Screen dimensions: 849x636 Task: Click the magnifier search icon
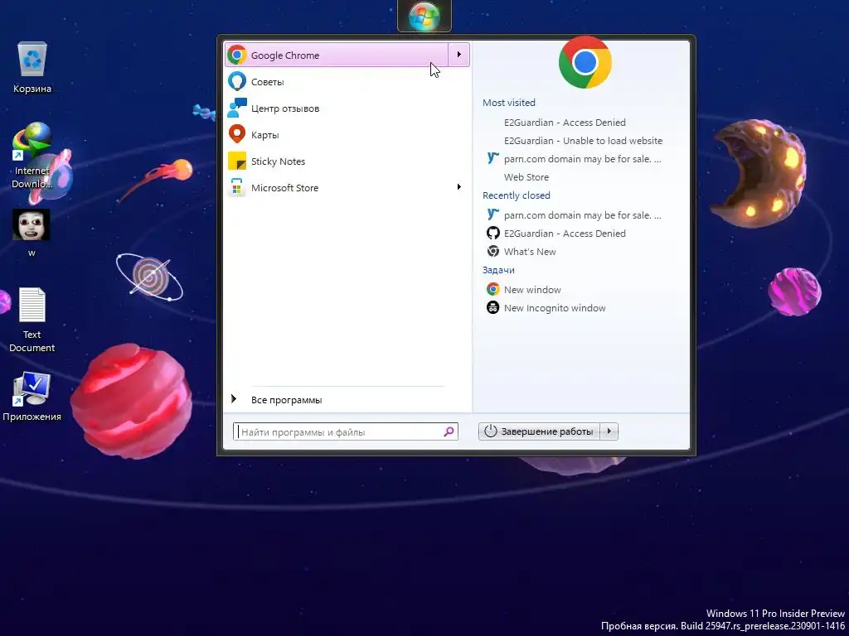point(449,431)
